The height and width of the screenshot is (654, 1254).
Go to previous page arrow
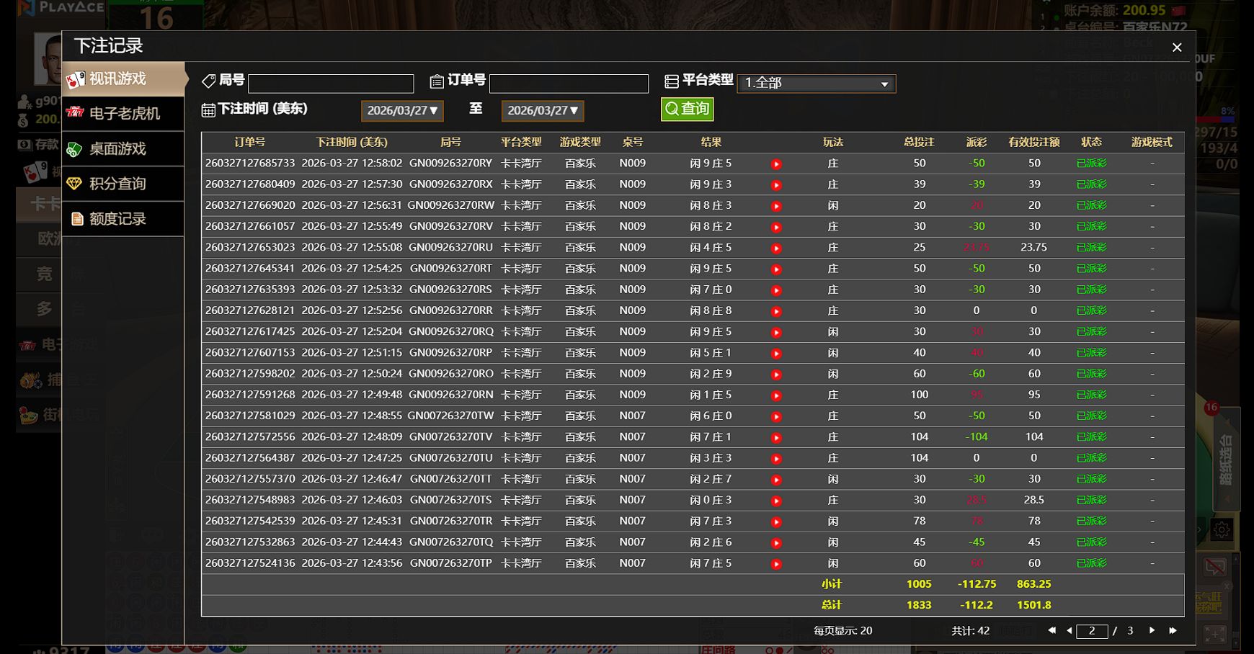(x=1069, y=630)
